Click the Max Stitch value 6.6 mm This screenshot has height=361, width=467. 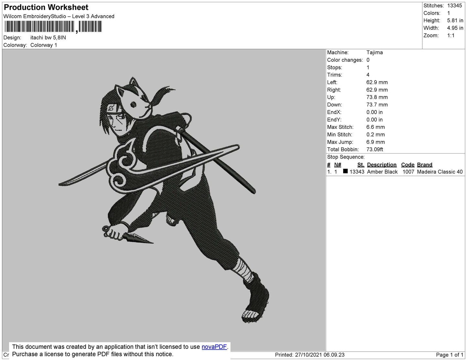(x=376, y=127)
